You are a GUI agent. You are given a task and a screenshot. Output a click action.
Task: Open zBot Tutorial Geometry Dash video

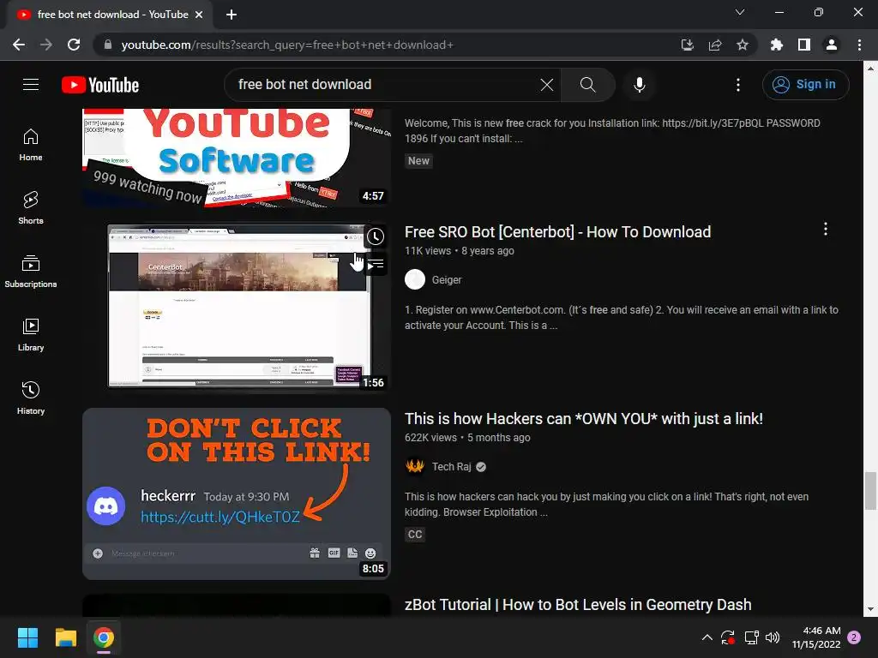[x=578, y=605]
